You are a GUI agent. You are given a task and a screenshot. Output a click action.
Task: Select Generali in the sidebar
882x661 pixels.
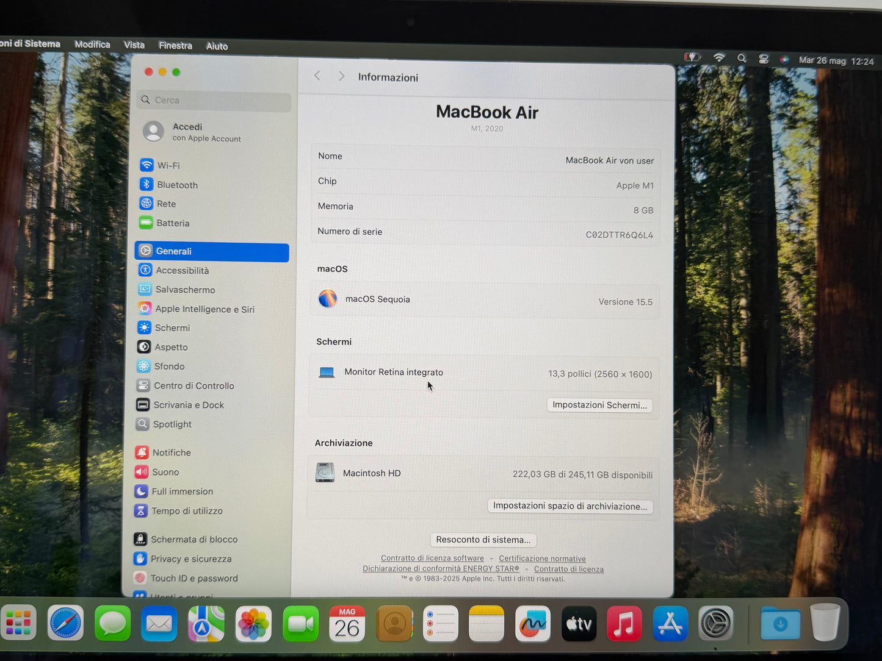tap(212, 251)
